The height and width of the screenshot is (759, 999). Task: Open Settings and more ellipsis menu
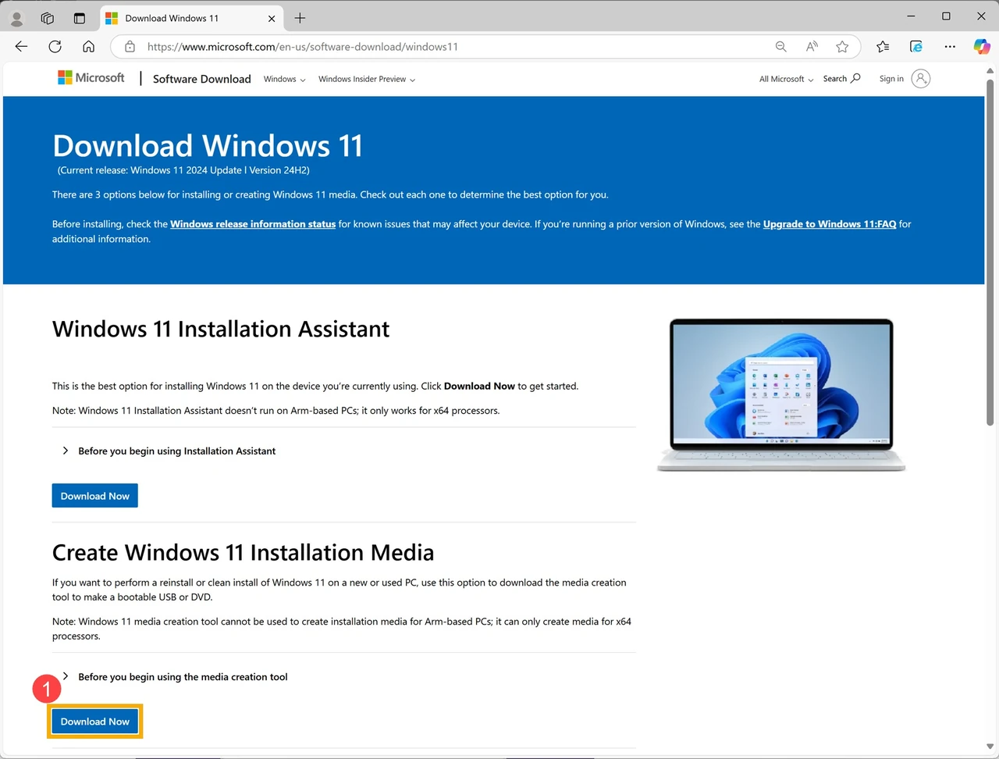[950, 47]
